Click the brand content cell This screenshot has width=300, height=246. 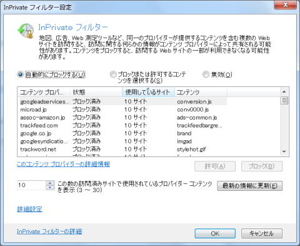184,133
